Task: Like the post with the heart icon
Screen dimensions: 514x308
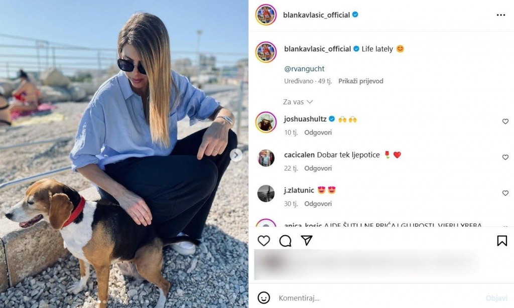Action: click(x=264, y=241)
